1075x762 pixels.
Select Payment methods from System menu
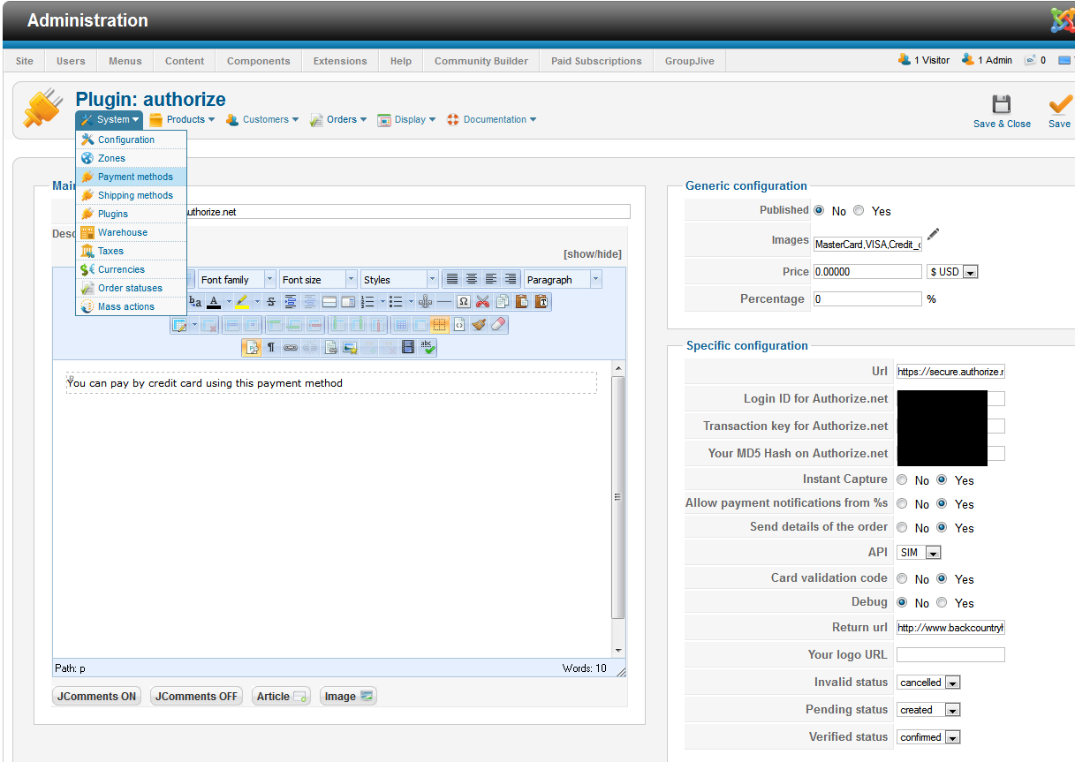135,177
